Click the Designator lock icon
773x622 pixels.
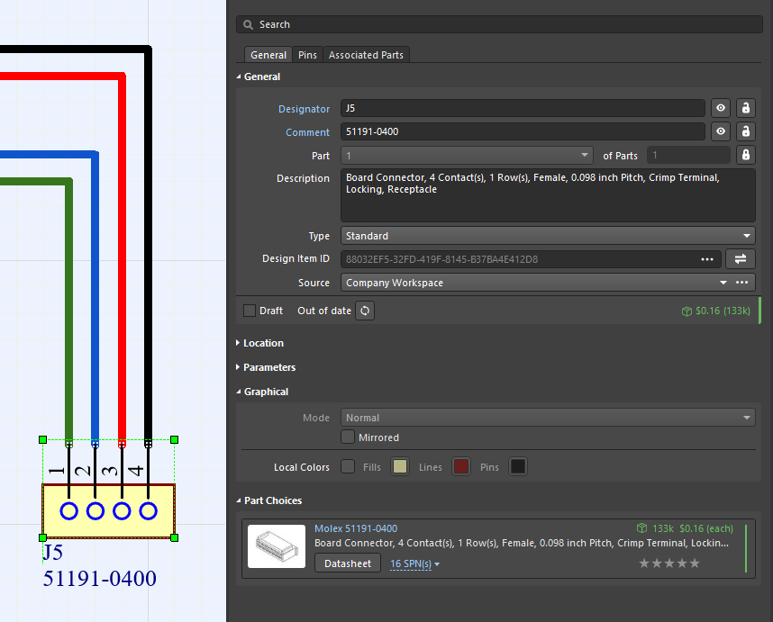coord(745,108)
